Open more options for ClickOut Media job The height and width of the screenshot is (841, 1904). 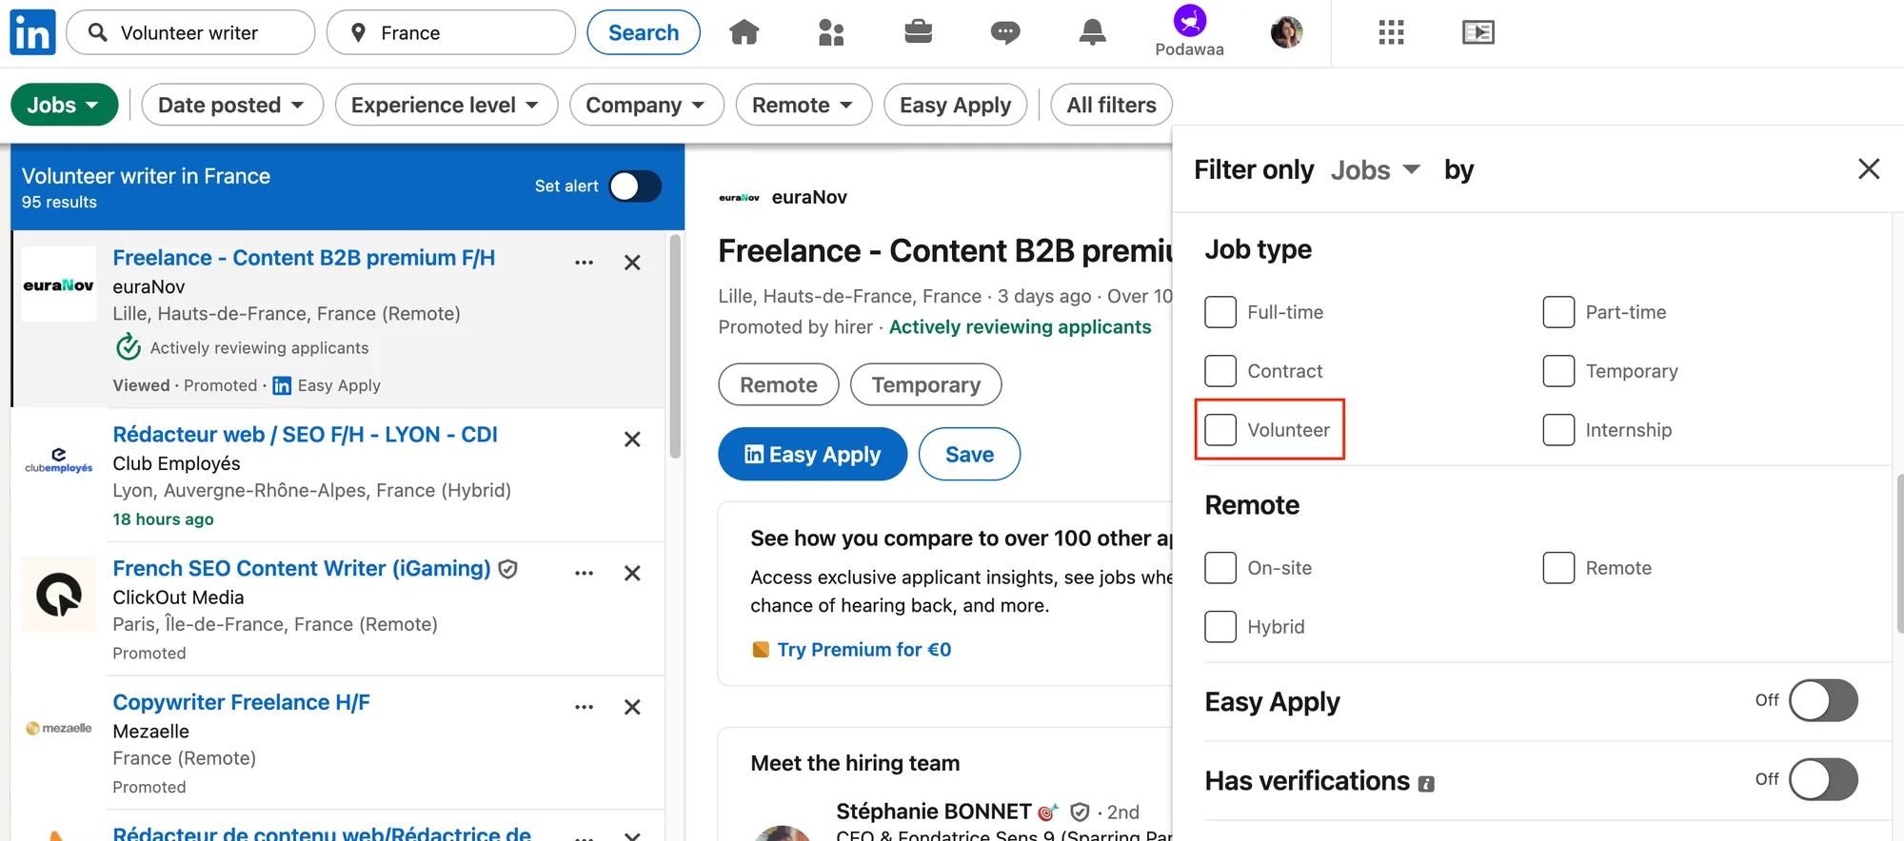(584, 574)
